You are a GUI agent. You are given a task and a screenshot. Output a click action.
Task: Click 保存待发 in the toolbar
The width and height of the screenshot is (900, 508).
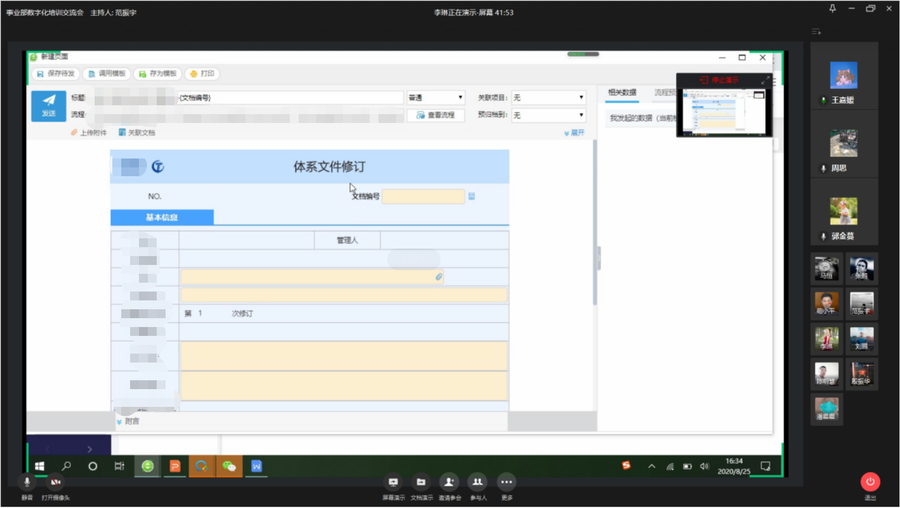coord(56,74)
